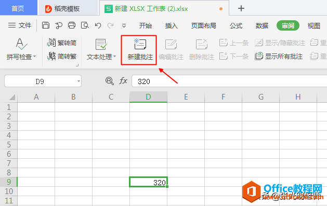This screenshot has height=206, width=327.
Task: Switch to the 公式 tab
Action: 236,25
